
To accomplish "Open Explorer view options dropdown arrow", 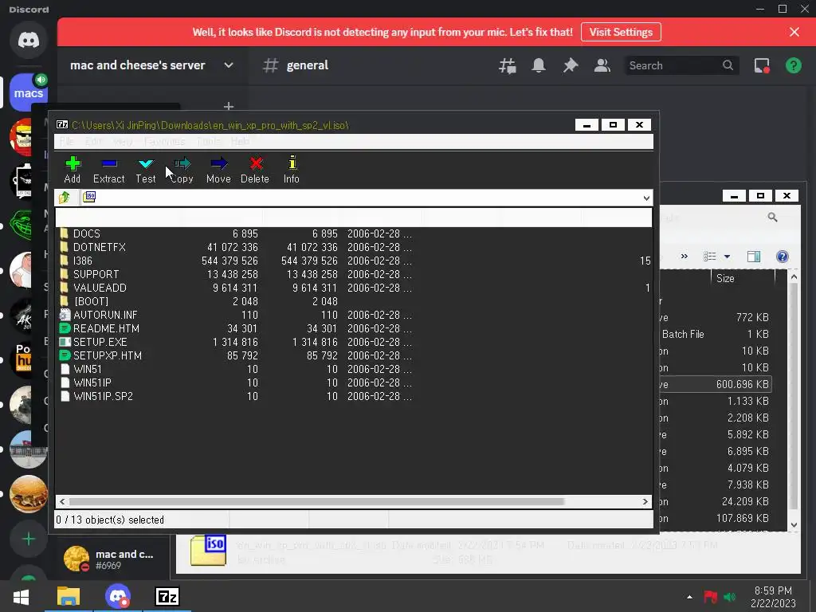I will [x=727, y=257].
